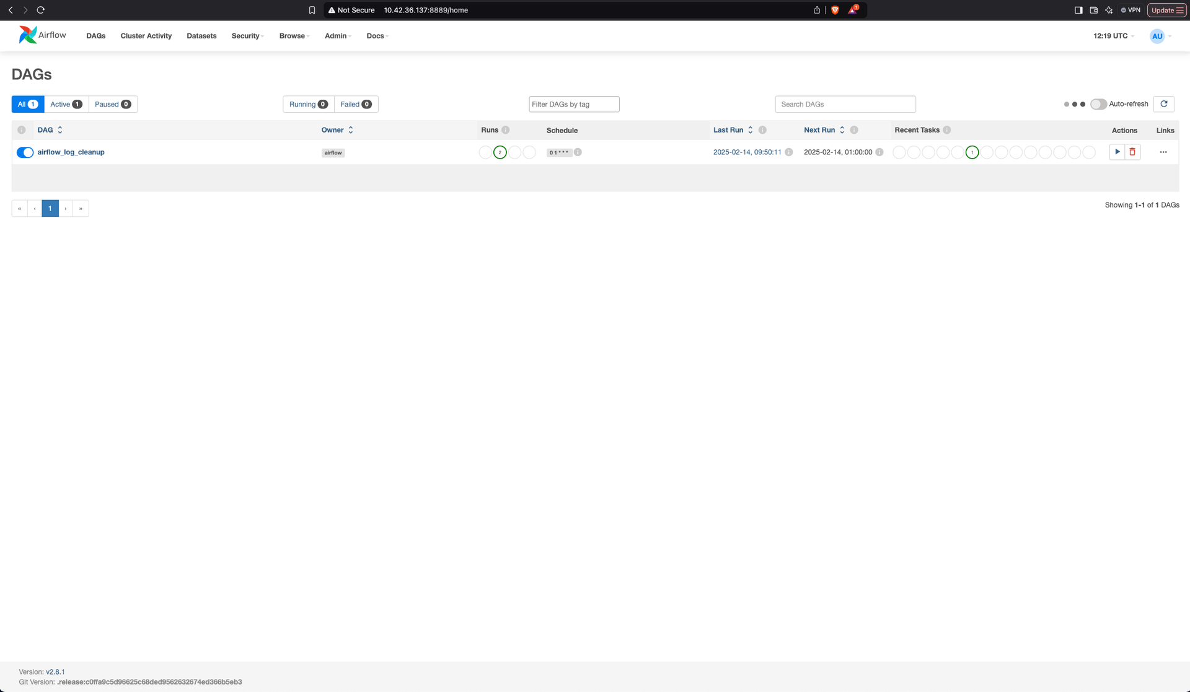Click the info icon next to next run date
1190x692 pixels.
click(x=879, y=152)
